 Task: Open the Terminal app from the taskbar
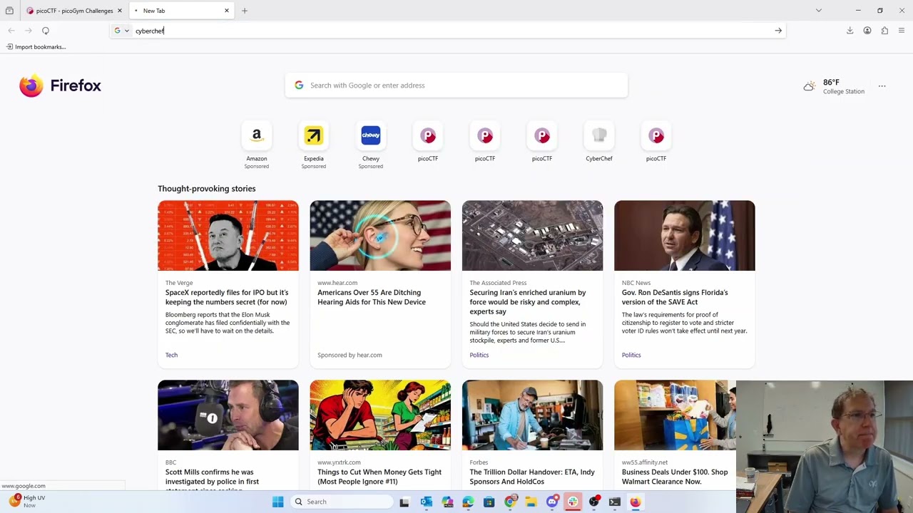[615, 502]
